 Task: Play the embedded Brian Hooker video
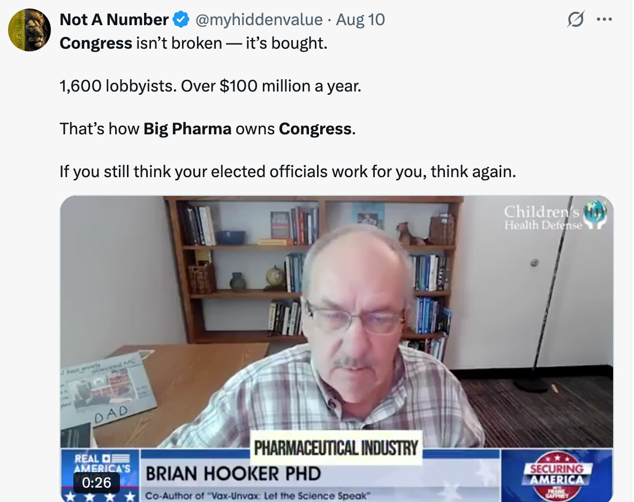click(336, 348)
